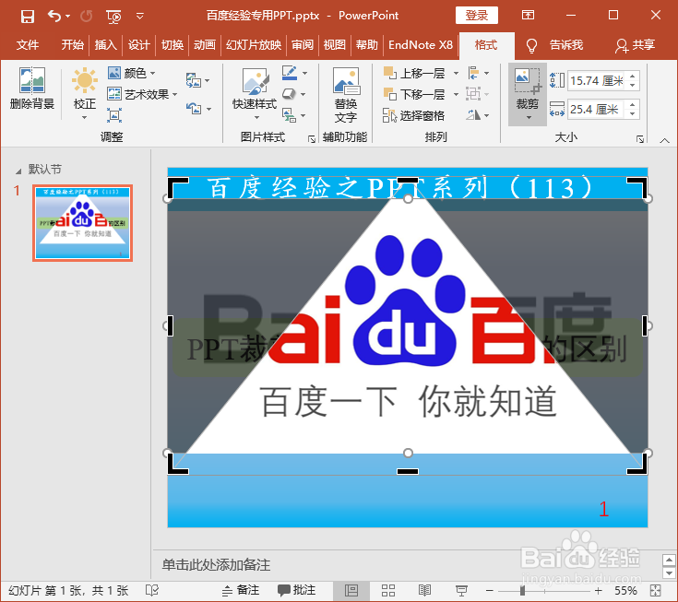Open the EndNote X8 tab

[x=421, y=45]
